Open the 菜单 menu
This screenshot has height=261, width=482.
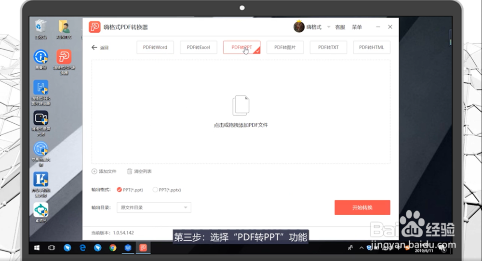357,27
